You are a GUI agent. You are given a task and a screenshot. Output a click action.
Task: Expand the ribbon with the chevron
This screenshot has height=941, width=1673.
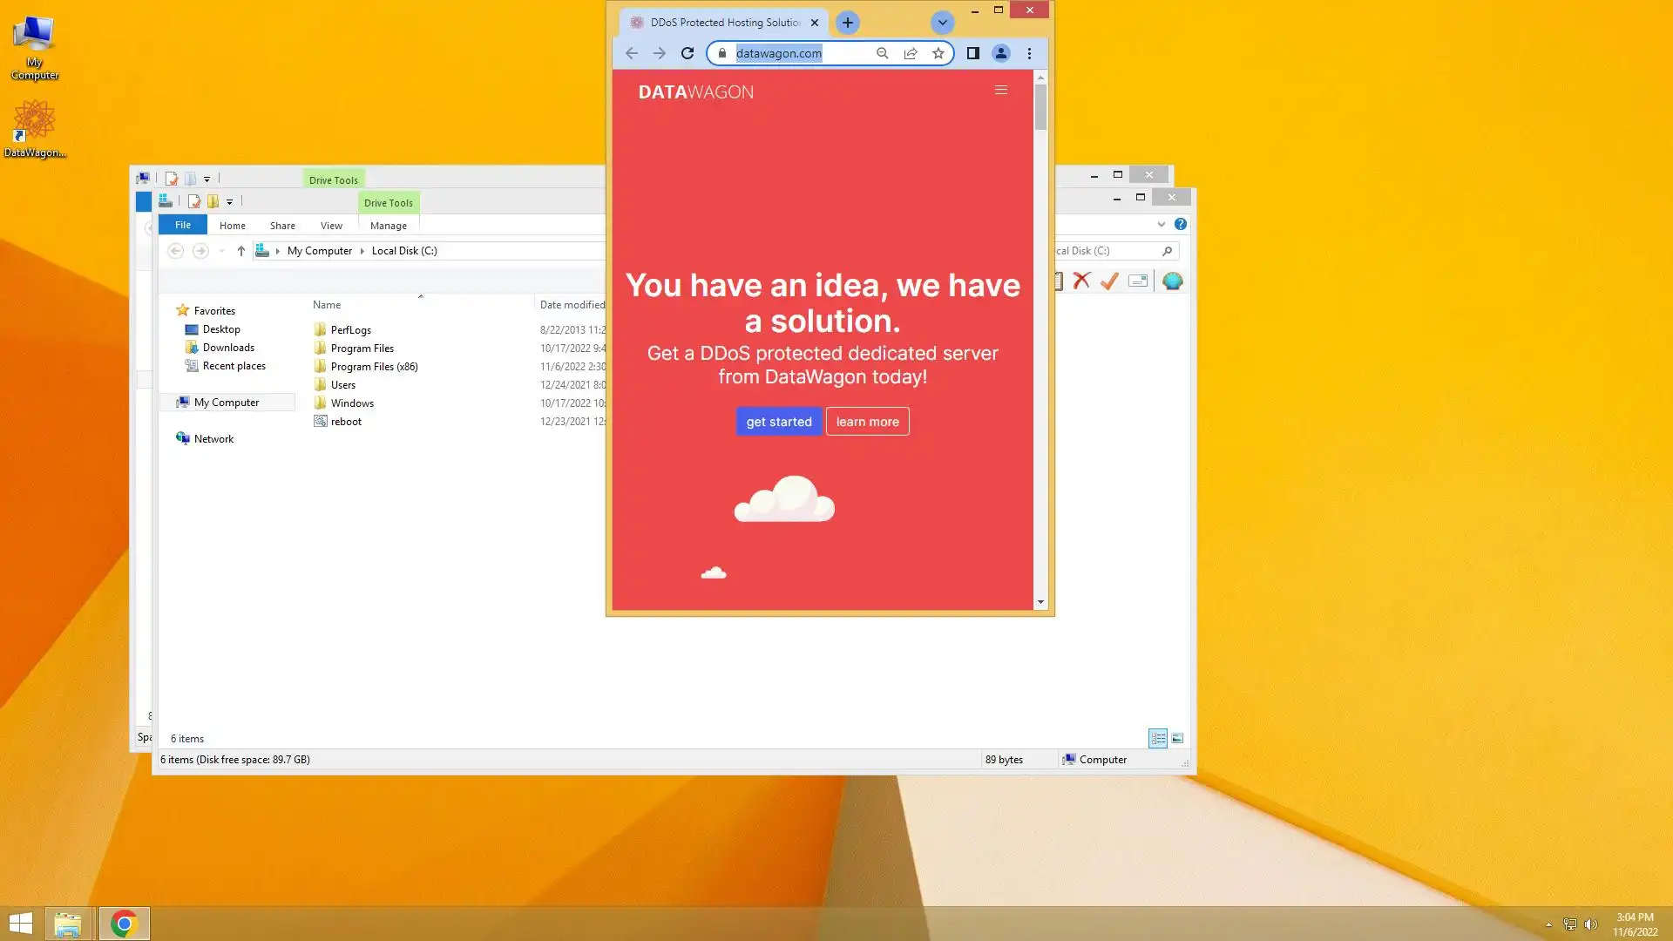(x=1162, y=224)
